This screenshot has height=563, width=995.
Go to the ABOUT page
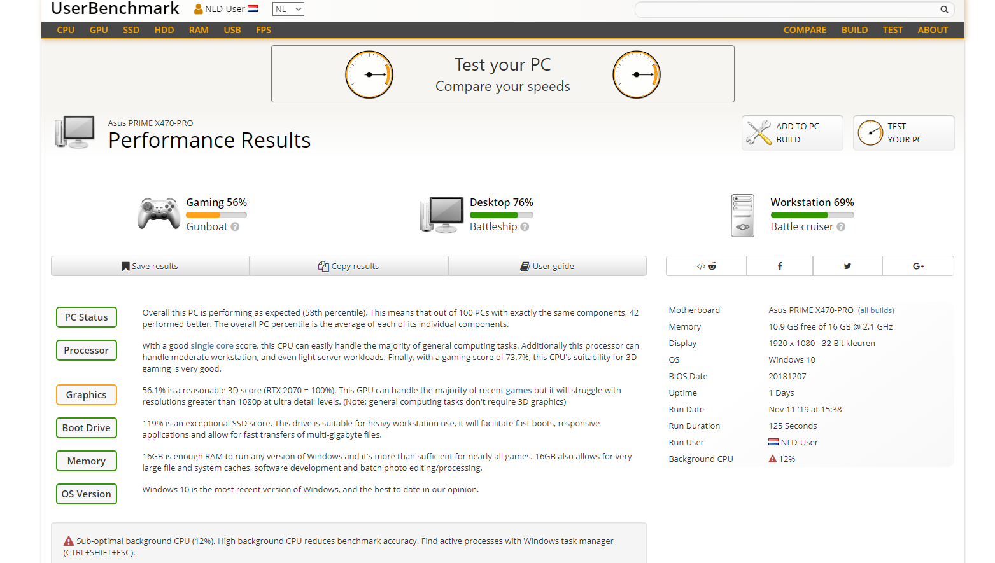(x=933, y=30)
